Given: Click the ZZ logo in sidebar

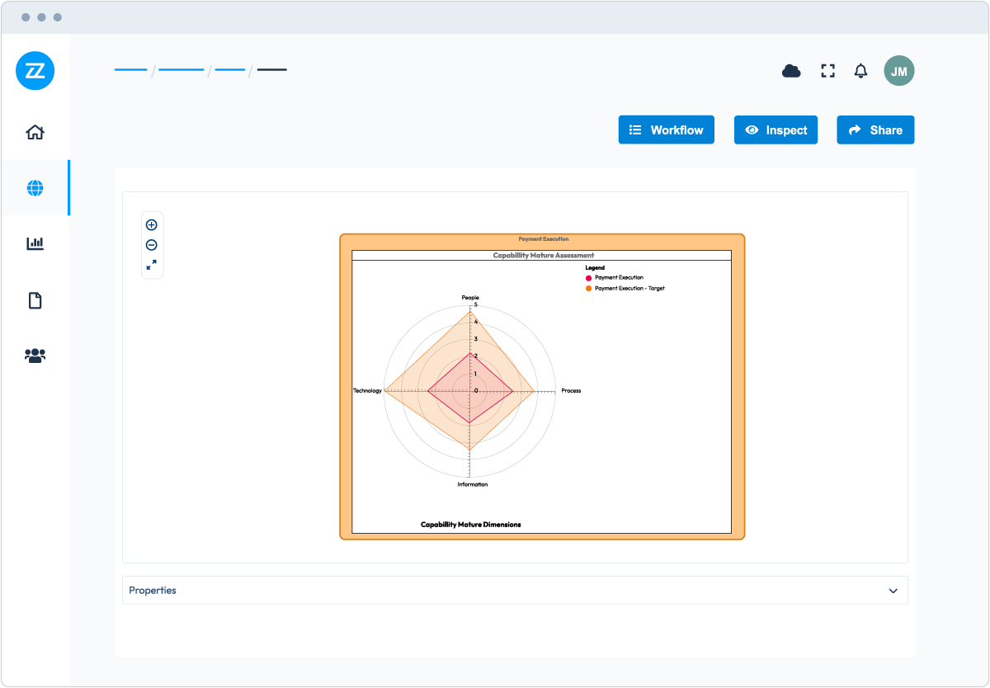Looking at the screenshot, I should coord(35,71).
